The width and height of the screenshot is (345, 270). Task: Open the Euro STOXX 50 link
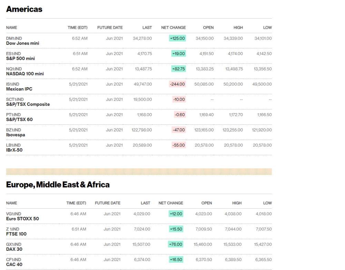pos(22,219)
